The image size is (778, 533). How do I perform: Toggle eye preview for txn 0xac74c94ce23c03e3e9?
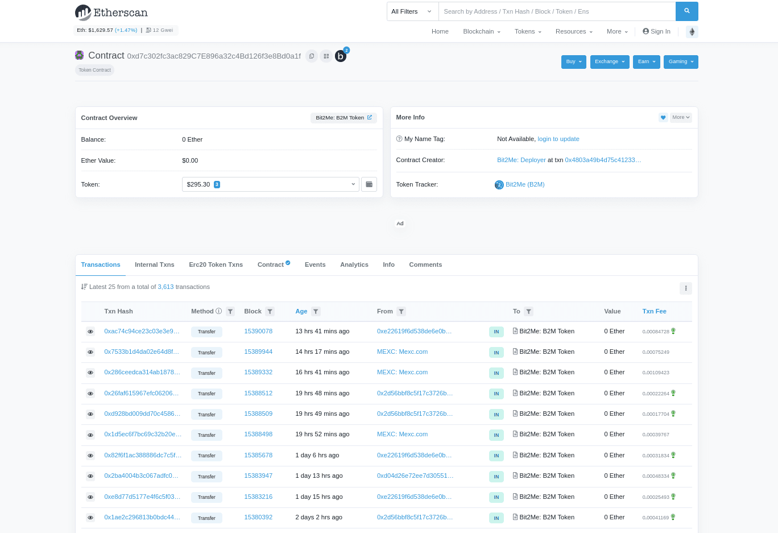(90, 332)
